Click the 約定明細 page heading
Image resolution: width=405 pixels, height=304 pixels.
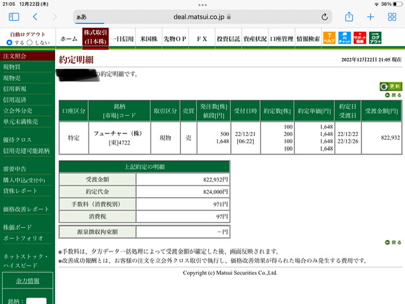[x=76, y=60]
